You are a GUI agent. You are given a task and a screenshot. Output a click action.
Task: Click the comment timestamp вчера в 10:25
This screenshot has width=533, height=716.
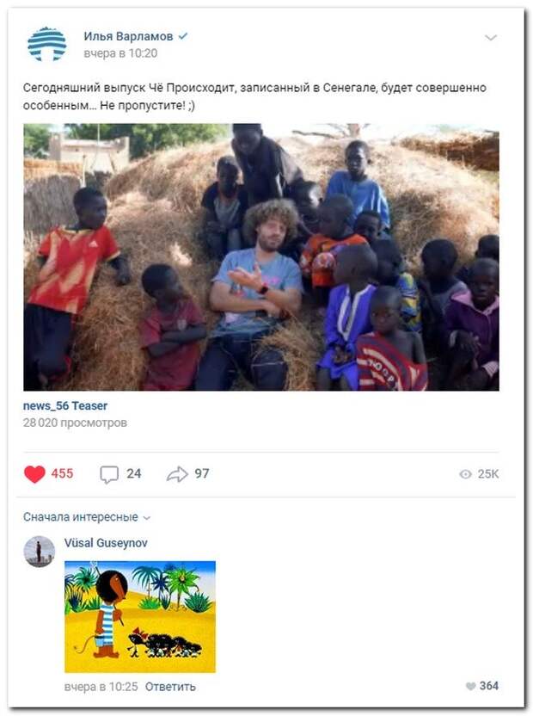101,687
